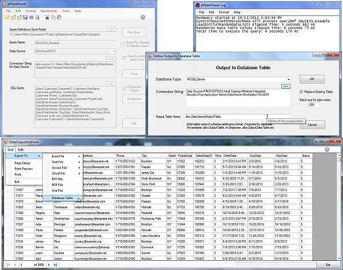Open Edit menu in DataOutputGridForm
This screenshot has width=343, height=270.
[21, 150]
